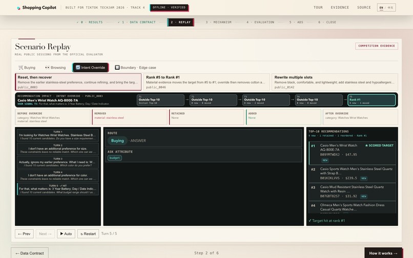The height and width of the screenshot is (258, 413).
Task: Go to step 4 · EVALUATION
Action: tap(260, 22)
